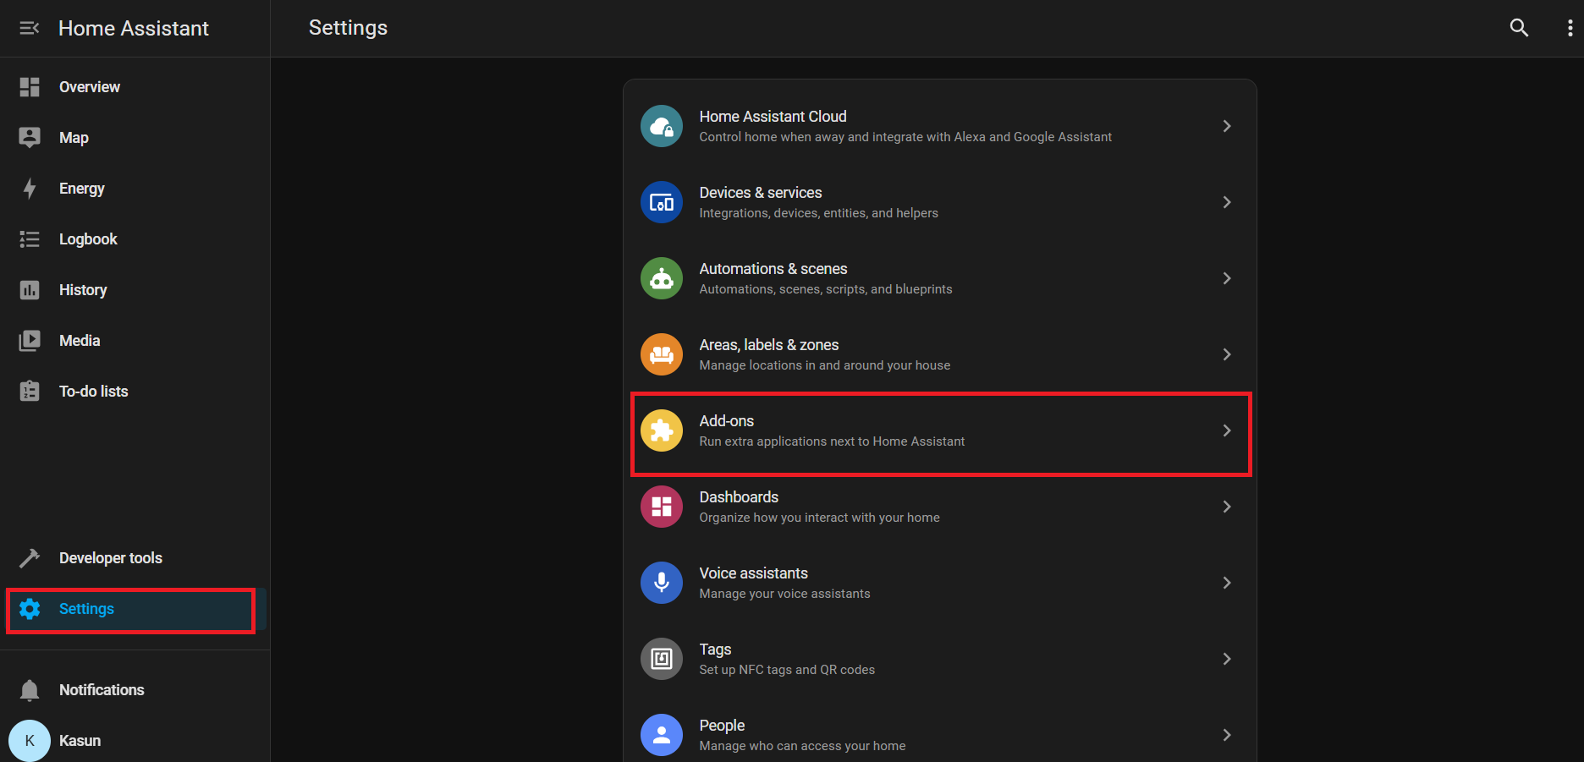Click the Overview dashboard icon

point(30,87)
